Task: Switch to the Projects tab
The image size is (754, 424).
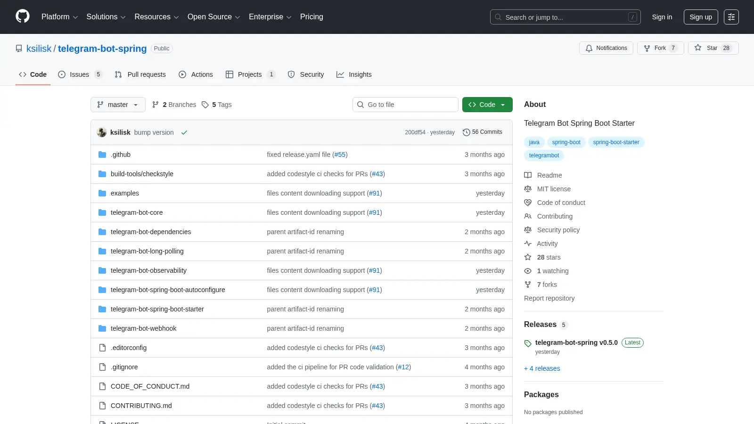Action: tap(250, 74)
